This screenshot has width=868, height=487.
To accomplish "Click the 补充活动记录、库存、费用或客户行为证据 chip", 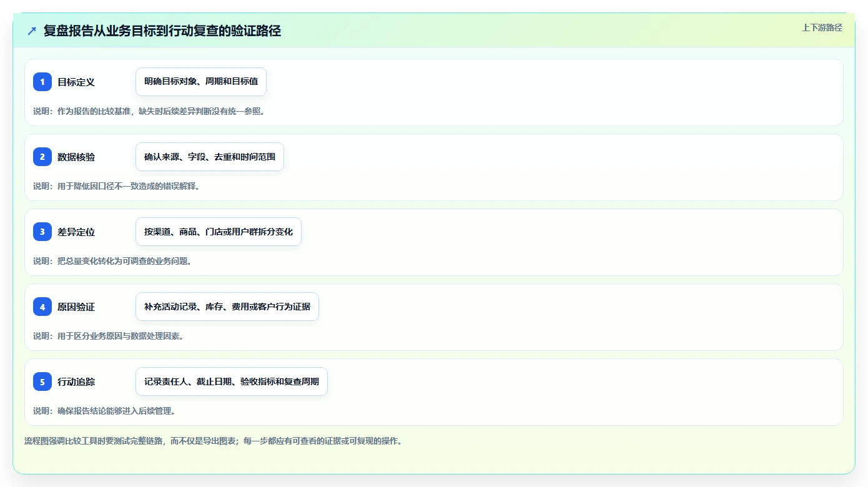I will (x=227, y=307).
